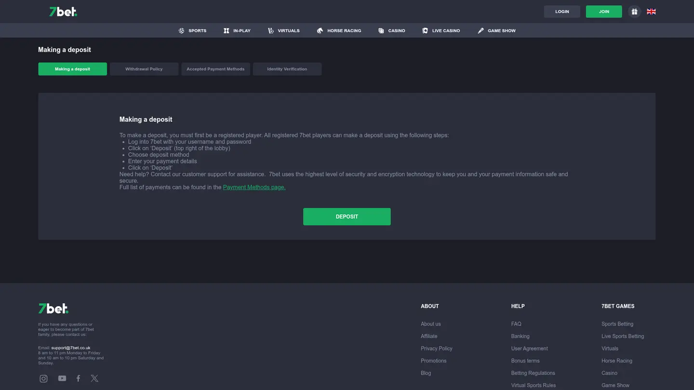Switch to Withdrawal Policy tab
This screenshot has height=390, width=694.
144,69
